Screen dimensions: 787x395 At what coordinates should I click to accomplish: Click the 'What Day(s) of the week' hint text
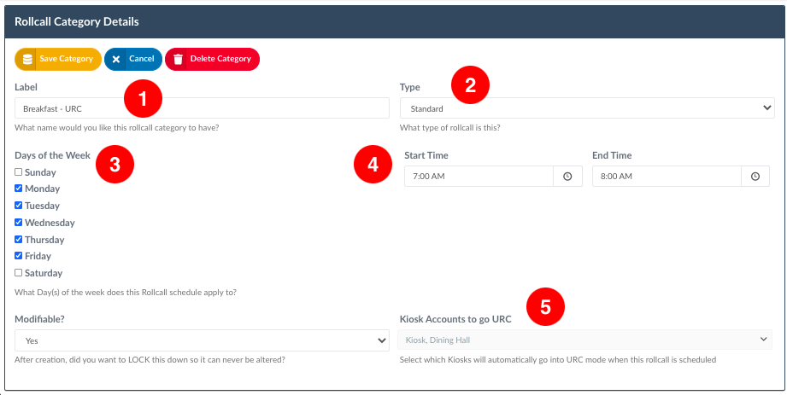tap(126, 292)
